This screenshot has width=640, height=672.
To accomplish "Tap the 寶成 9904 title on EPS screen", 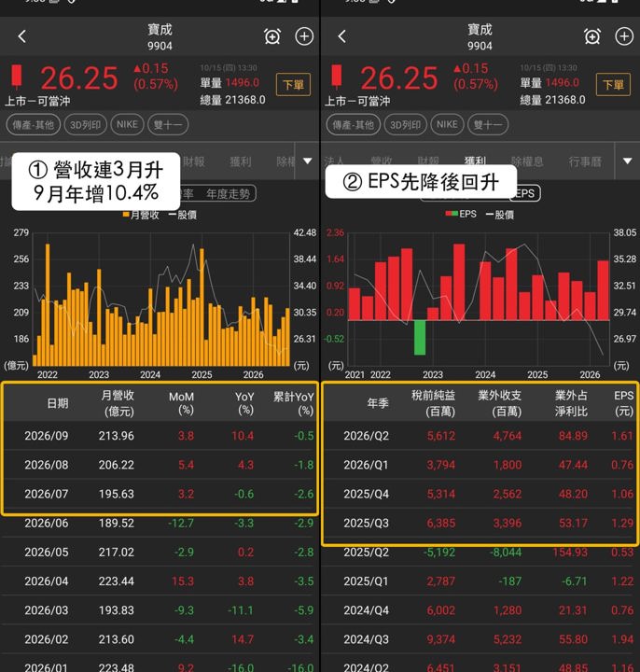I will tap(480, 36).
